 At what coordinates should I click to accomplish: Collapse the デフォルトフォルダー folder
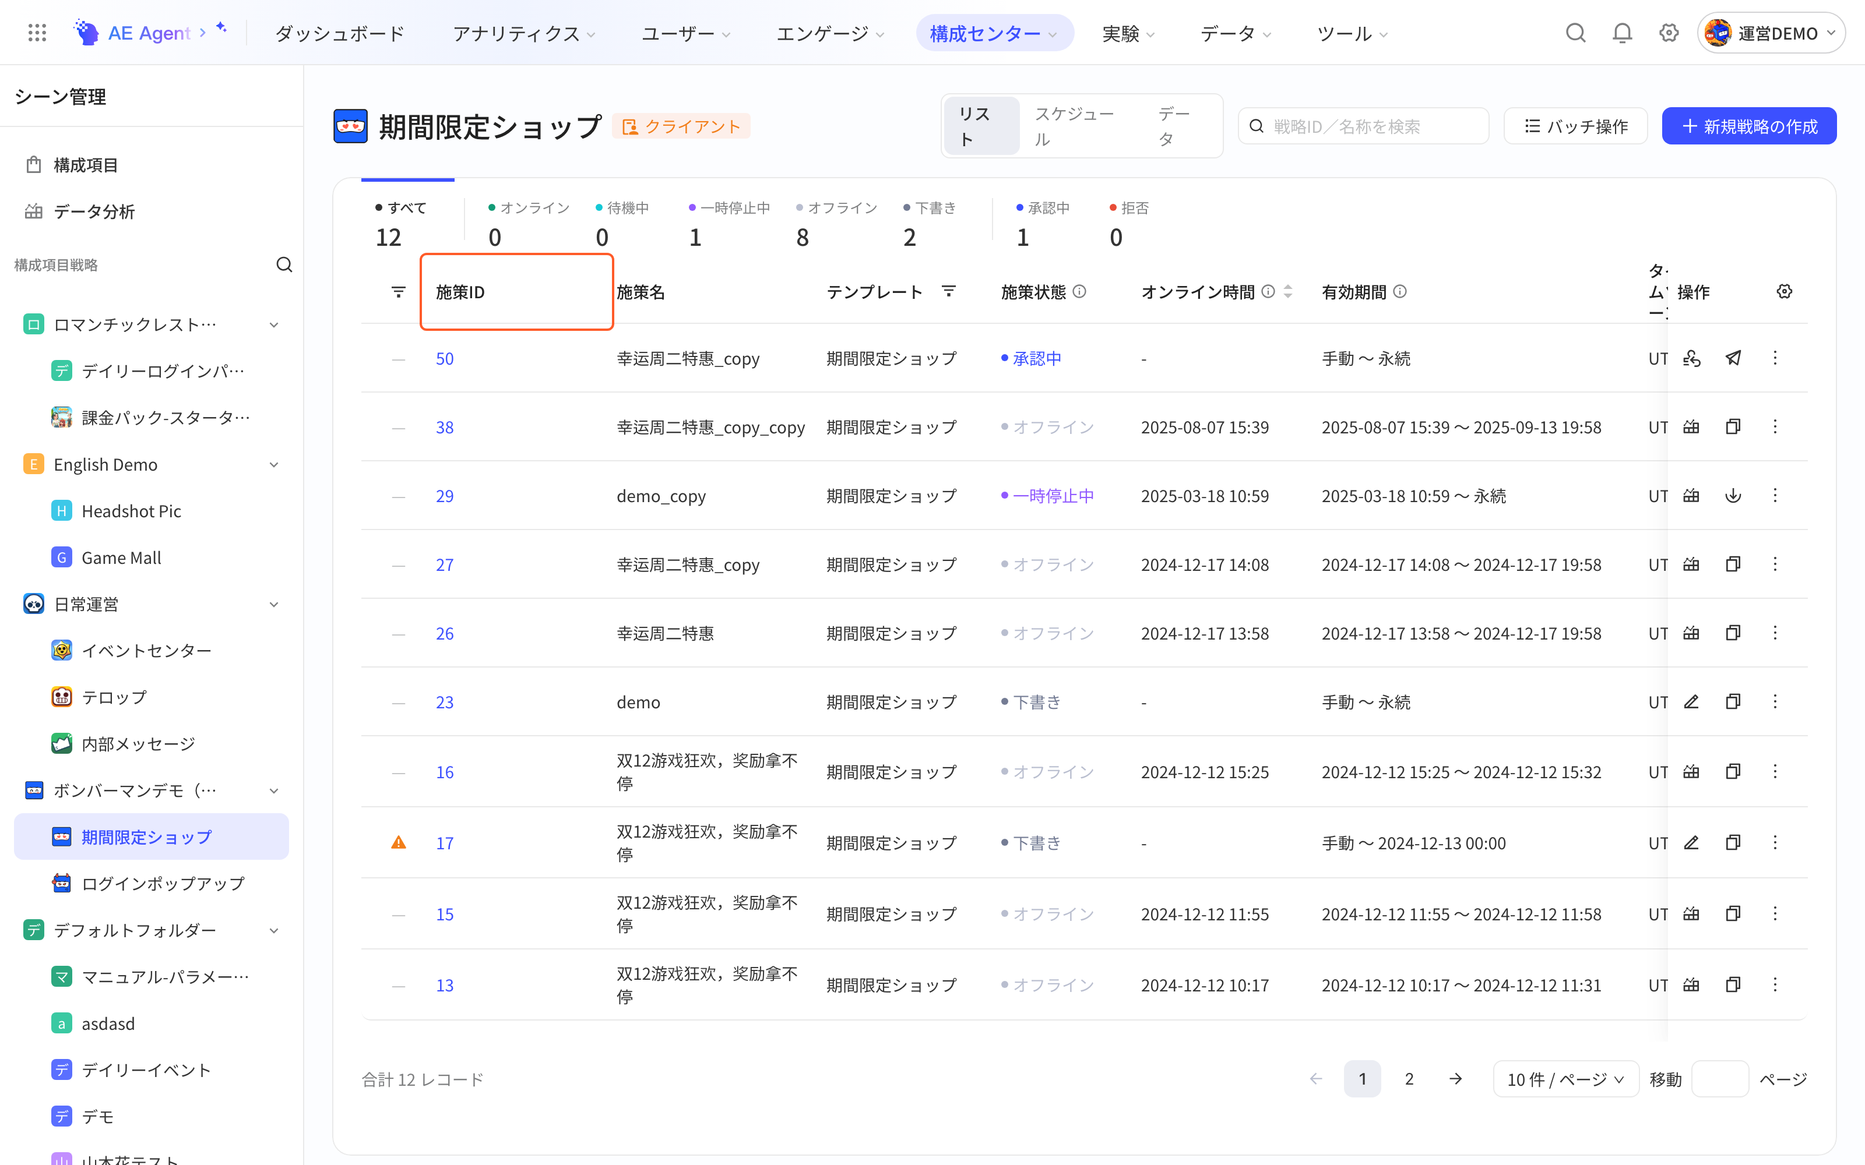click(x=273, y=930)
